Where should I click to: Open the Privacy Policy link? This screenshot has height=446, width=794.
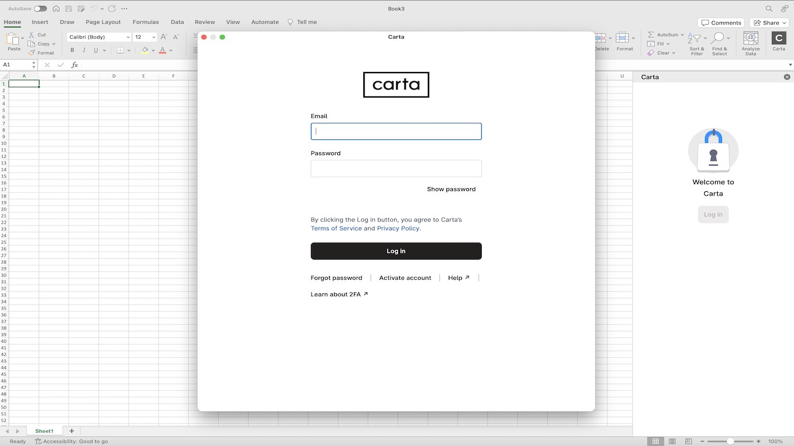398,228
